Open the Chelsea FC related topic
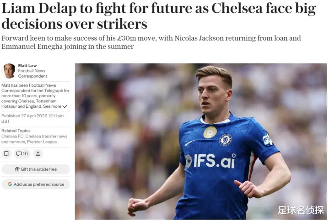 click(11, 136)
